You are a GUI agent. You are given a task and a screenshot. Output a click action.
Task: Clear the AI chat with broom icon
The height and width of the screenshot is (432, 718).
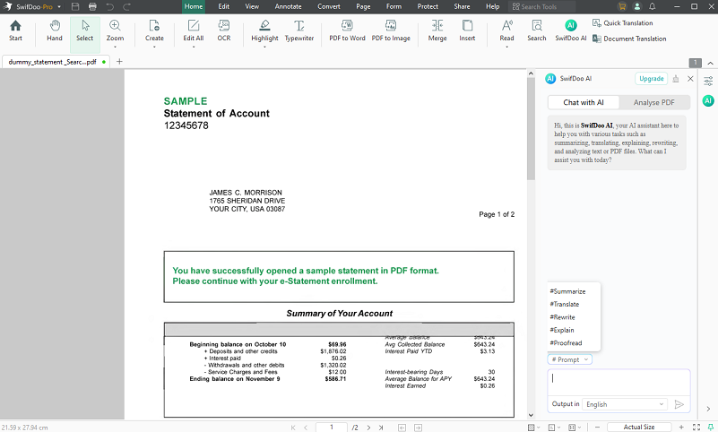[675, 79]
